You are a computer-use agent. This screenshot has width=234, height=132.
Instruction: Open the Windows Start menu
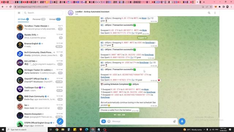(3, 129)
